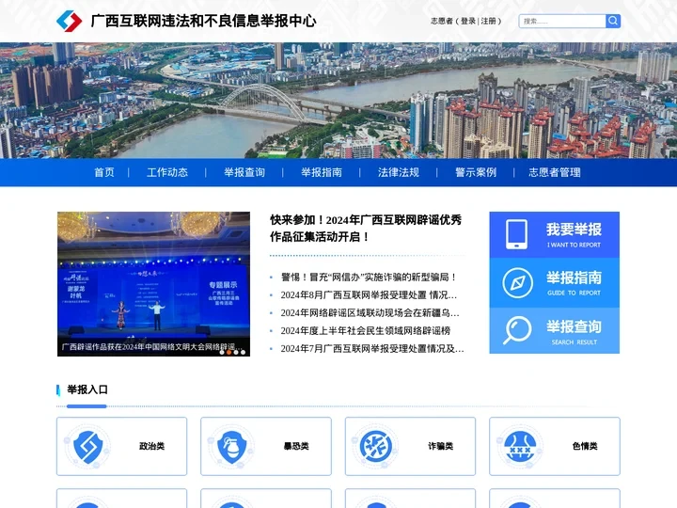Click the 暴恐类 category label
The image size is (677, 508).
(x=296, y=446)
